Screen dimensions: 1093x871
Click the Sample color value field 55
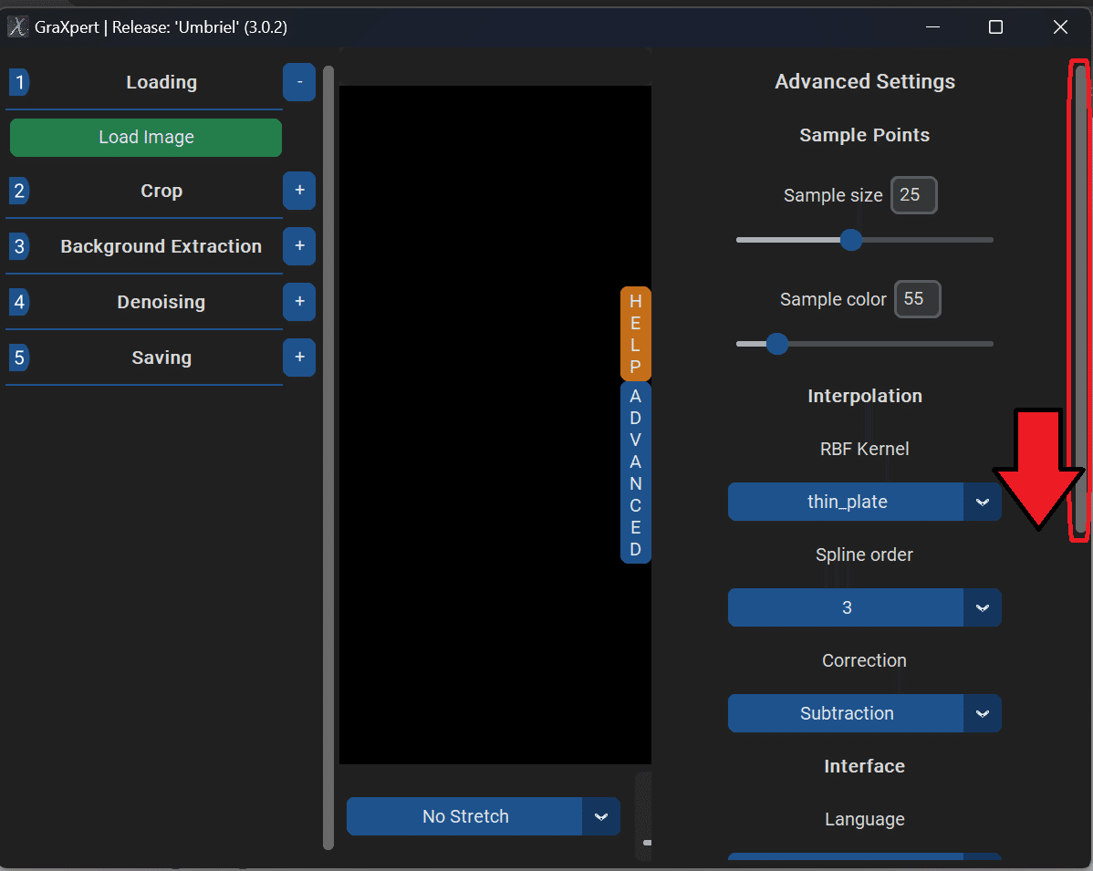917,299
